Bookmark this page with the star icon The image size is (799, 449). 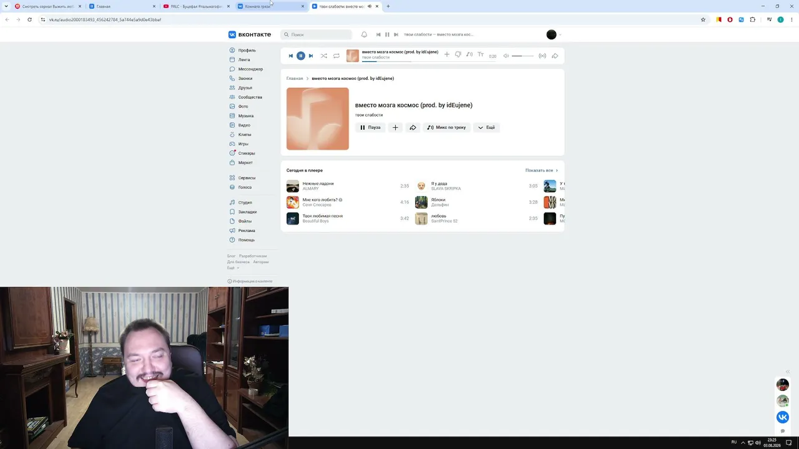tap(703, 19)
